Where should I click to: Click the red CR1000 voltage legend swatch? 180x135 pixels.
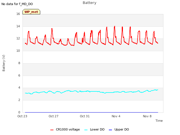[x=52, y=130]
